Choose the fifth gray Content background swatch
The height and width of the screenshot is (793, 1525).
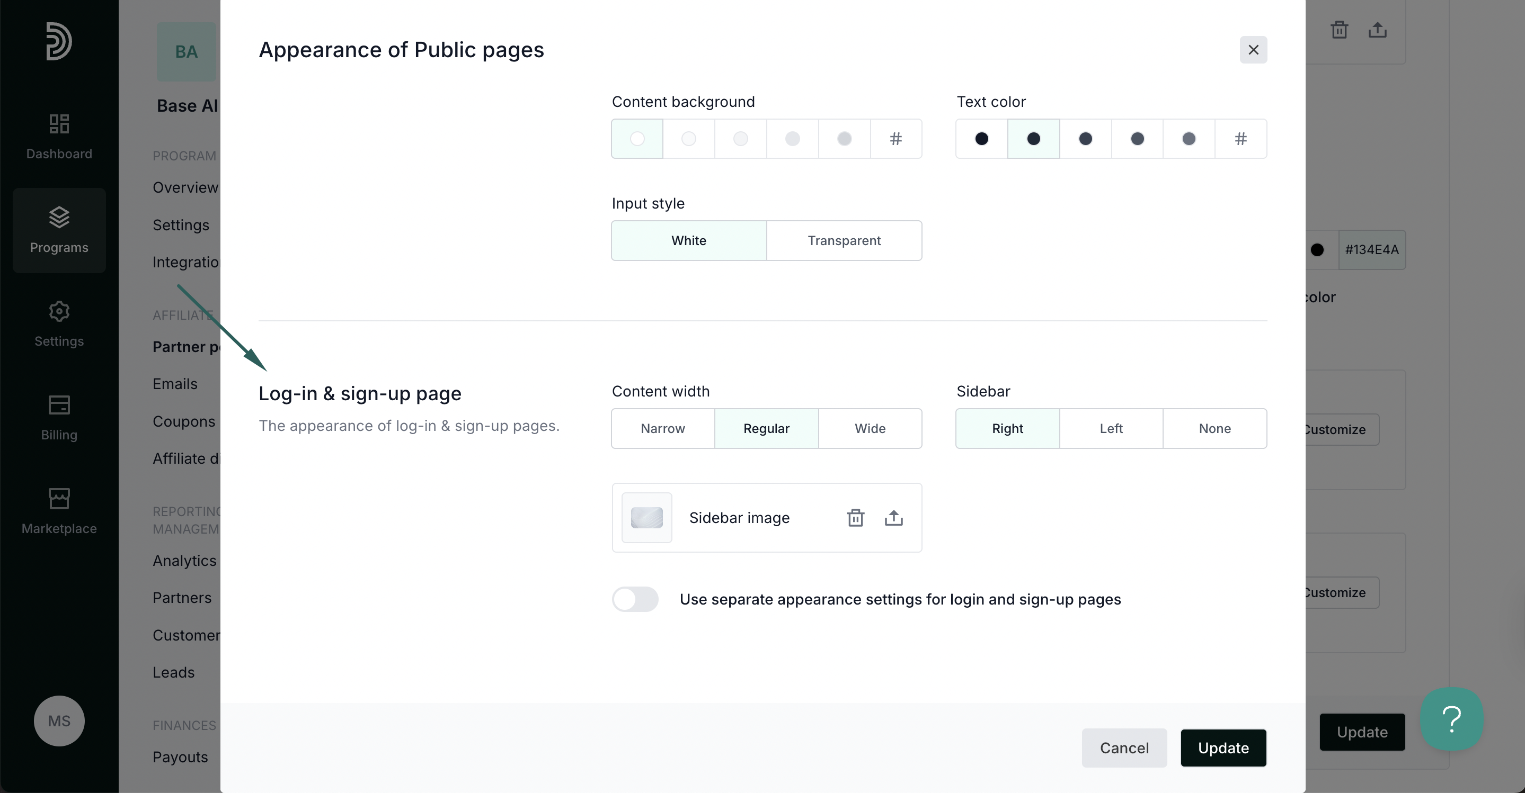click(x=844, y=139)
